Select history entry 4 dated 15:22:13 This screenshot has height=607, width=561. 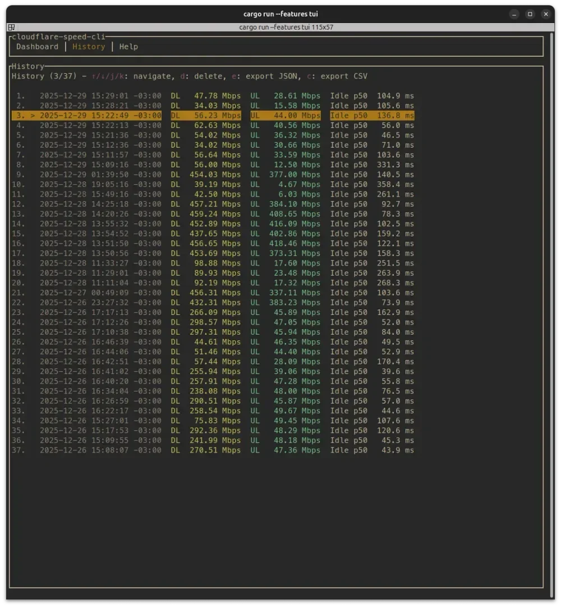pyautogui.click(x=213, y=125)
